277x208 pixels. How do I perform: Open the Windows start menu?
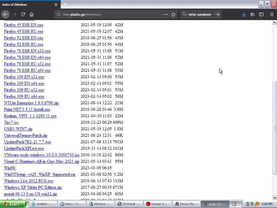point(13,204)
